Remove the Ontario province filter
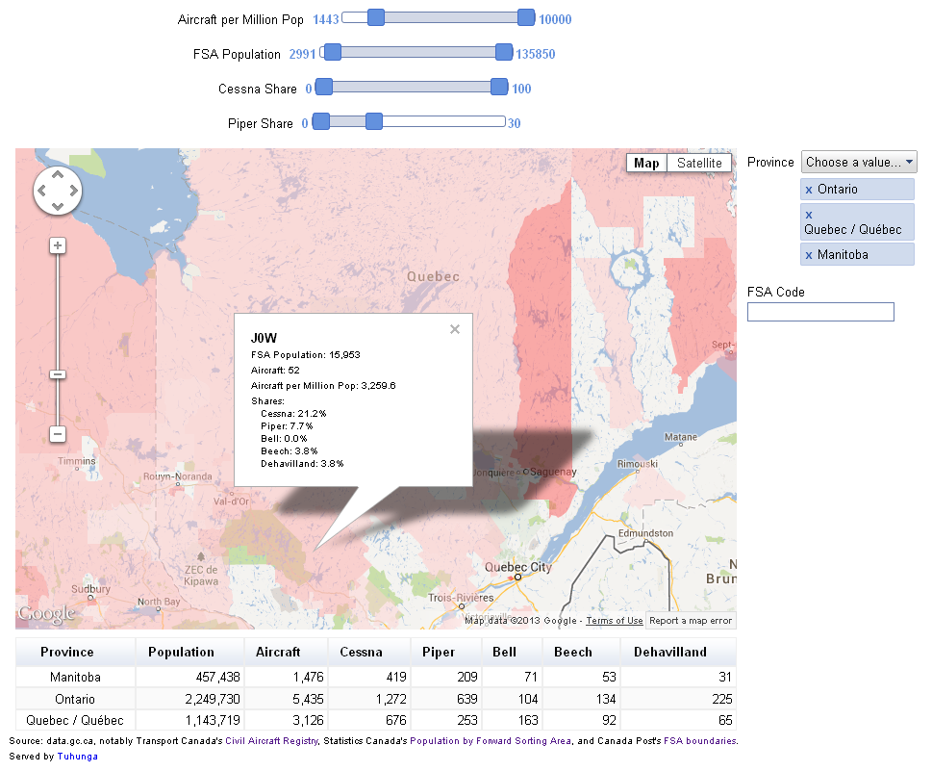932x771 pixels. click(x=808, y=191)
